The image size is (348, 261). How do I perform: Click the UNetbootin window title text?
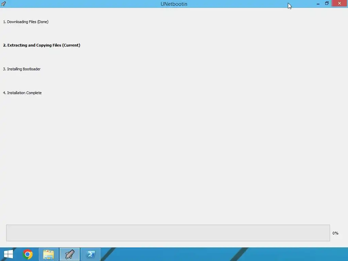(x=174, y=4)
